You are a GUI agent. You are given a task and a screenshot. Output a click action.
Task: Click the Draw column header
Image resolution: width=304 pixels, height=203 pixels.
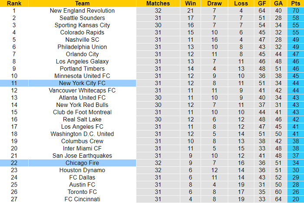[x=214, y=3]
